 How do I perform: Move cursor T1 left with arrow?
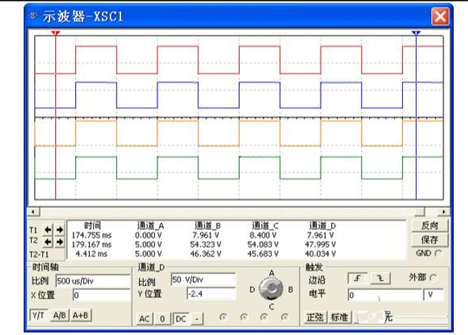click(48, 229)
